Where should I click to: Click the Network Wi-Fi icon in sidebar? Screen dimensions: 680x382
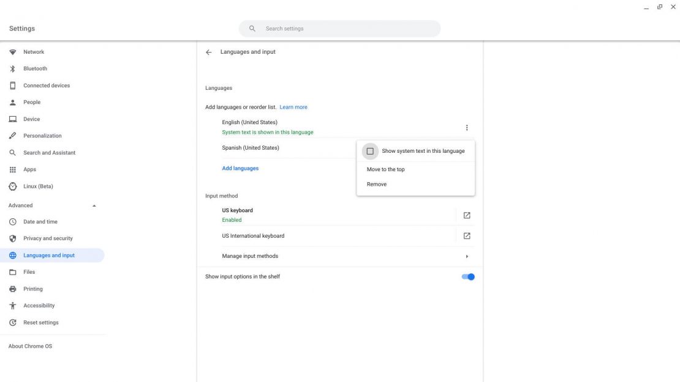(12, 51)
